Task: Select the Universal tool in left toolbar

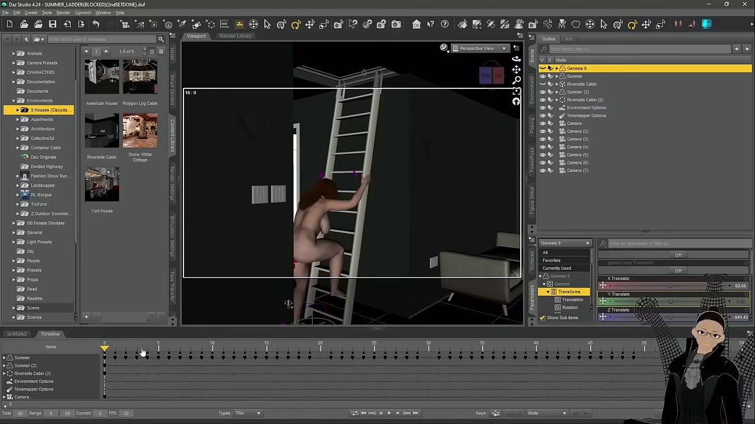Action: click(x=253, y=24)
